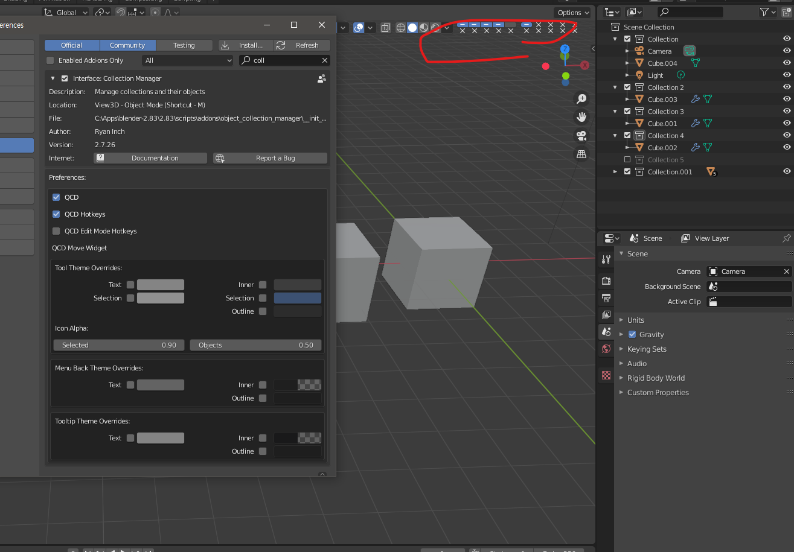The width and height of the screenshot is (794, 552).
Task: Check Enabled Add-ons Only
Action: click(50, 60)
